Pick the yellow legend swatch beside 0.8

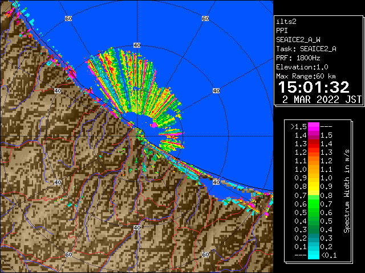[314, 187]
